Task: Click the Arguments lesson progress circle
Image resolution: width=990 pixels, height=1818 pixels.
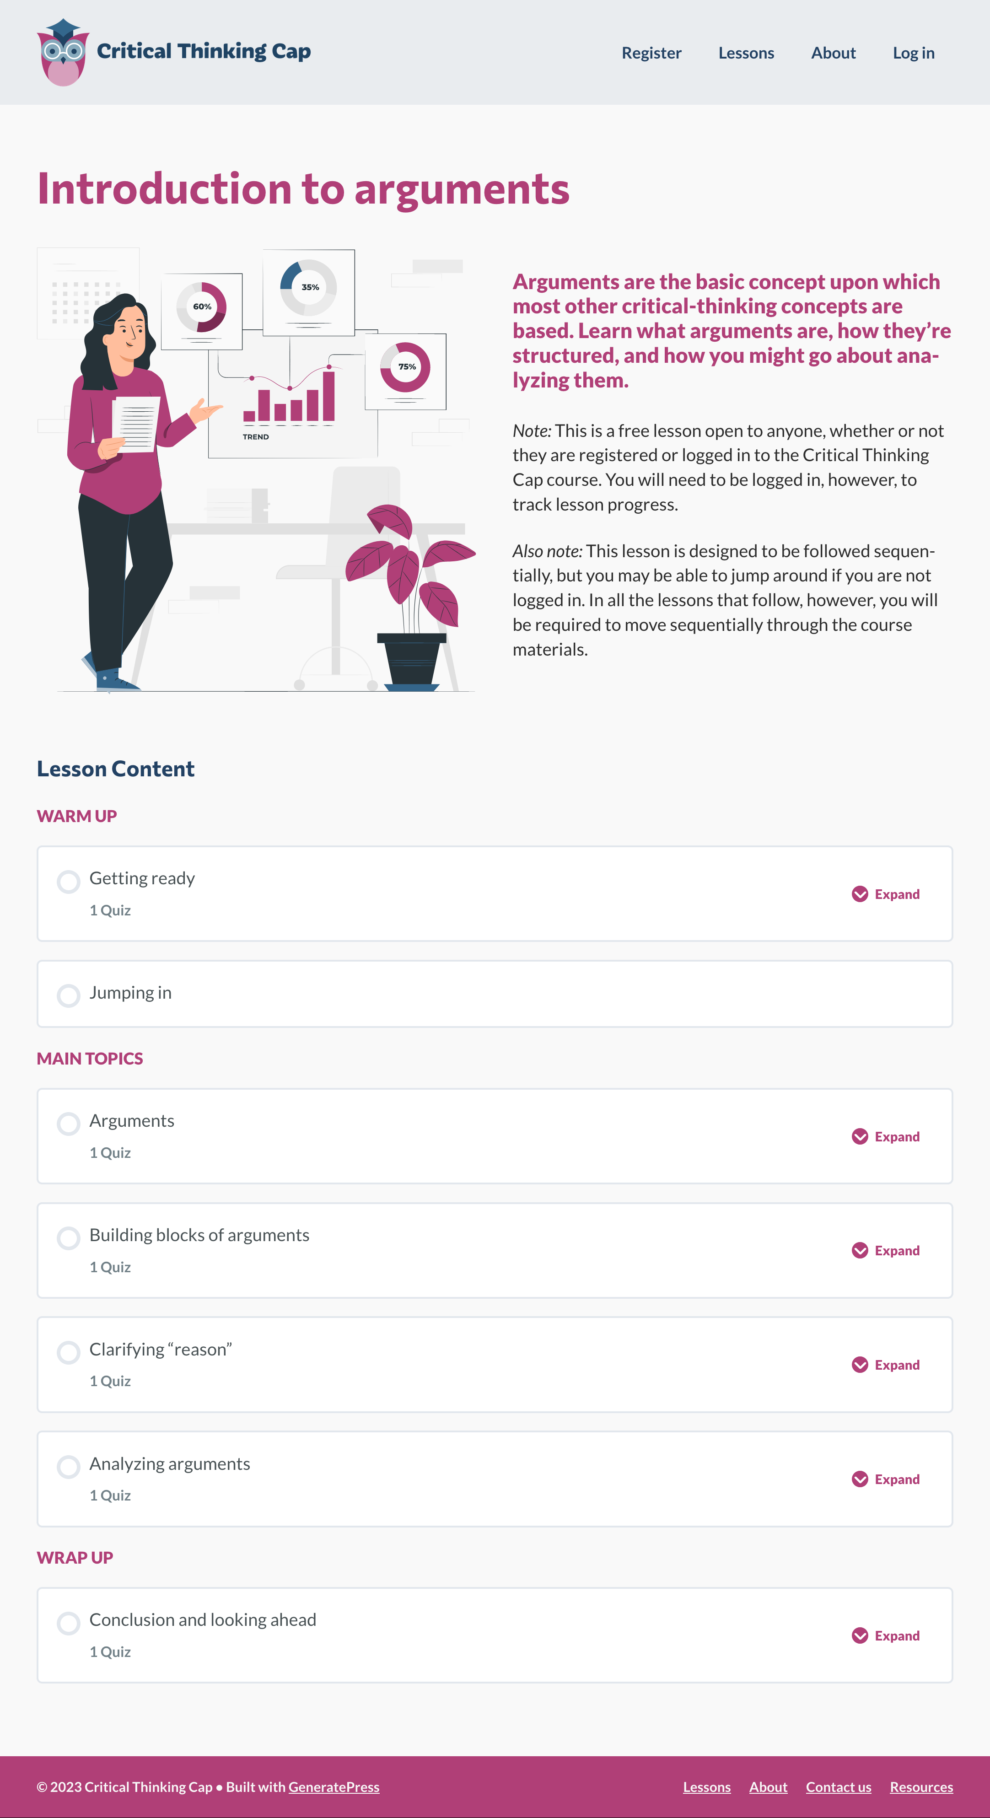Action: point(69,1124)
